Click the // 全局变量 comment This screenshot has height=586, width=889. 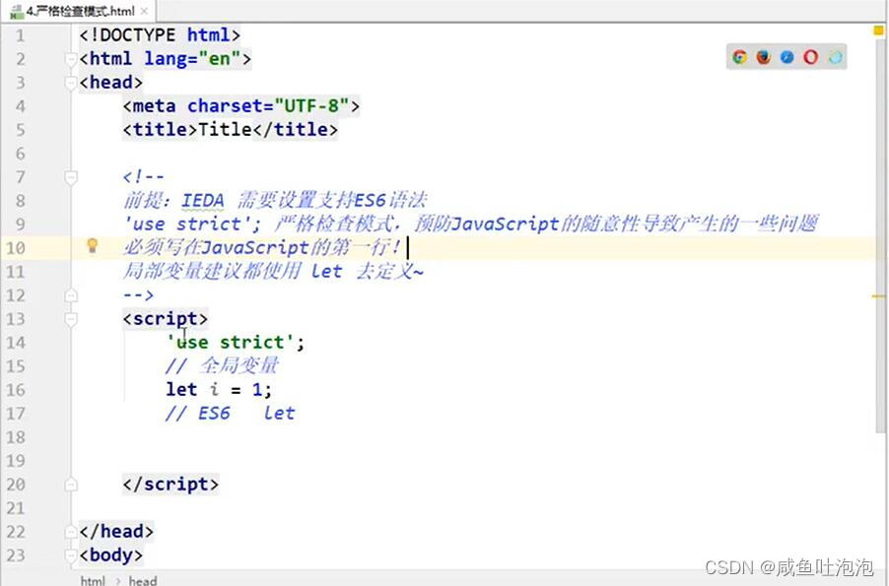(x=222, y=366)
